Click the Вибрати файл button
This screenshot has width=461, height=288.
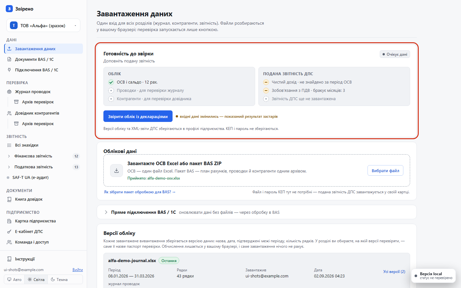tap(385, 171)
